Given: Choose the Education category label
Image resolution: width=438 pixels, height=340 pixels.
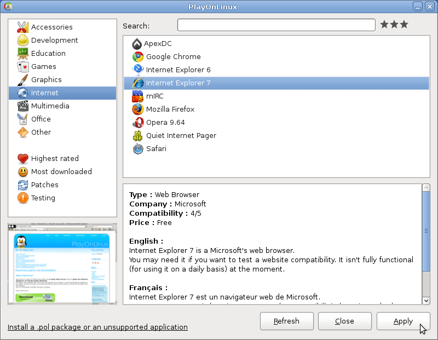Looking at the screenshot, I should (48, 53).
